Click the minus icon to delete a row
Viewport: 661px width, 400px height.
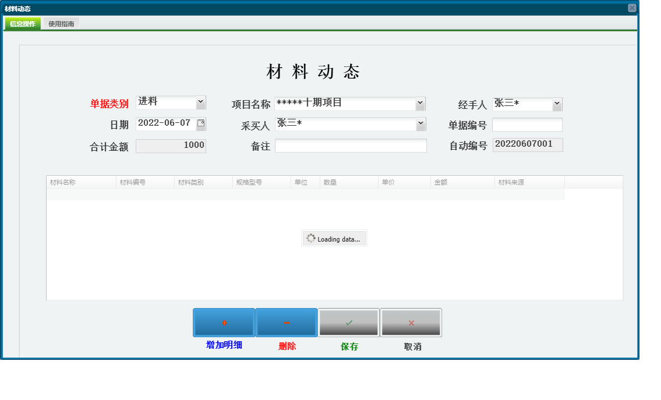[286, 322]
